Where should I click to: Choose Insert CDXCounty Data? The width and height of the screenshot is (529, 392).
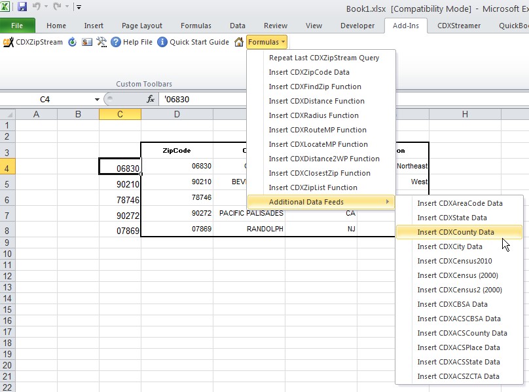pos(459,232)
